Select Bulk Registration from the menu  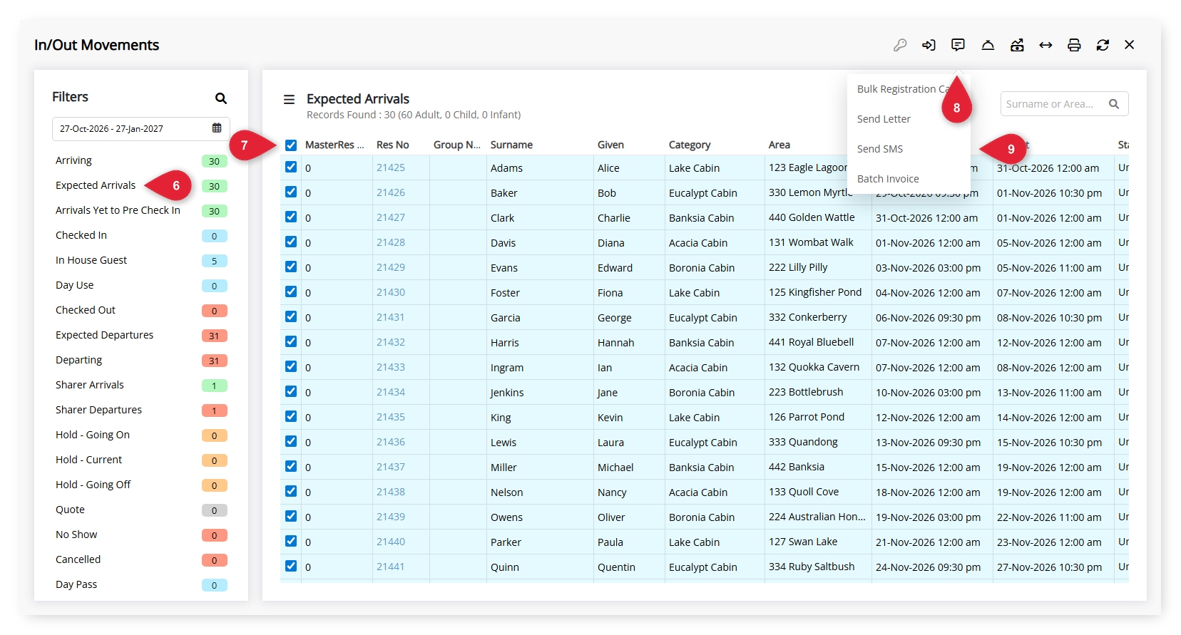[903, 89]
